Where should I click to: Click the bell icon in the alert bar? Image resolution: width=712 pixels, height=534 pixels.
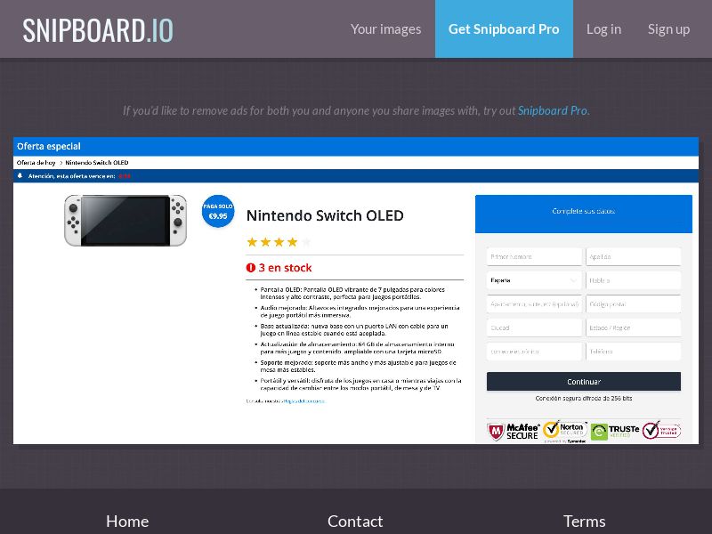point(20,176)
